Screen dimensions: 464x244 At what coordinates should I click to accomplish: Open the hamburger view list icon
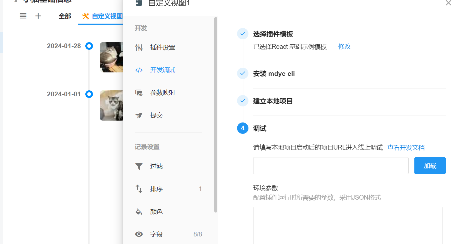click(x=23, y=16)
